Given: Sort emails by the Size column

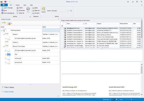Looking at the screenshot, I should 137,23.
